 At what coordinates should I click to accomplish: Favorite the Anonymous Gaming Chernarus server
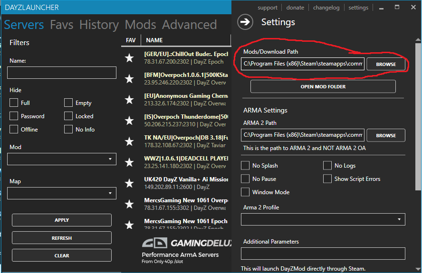(129, 100)
